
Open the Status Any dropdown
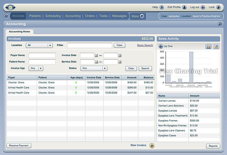(94, 68)
